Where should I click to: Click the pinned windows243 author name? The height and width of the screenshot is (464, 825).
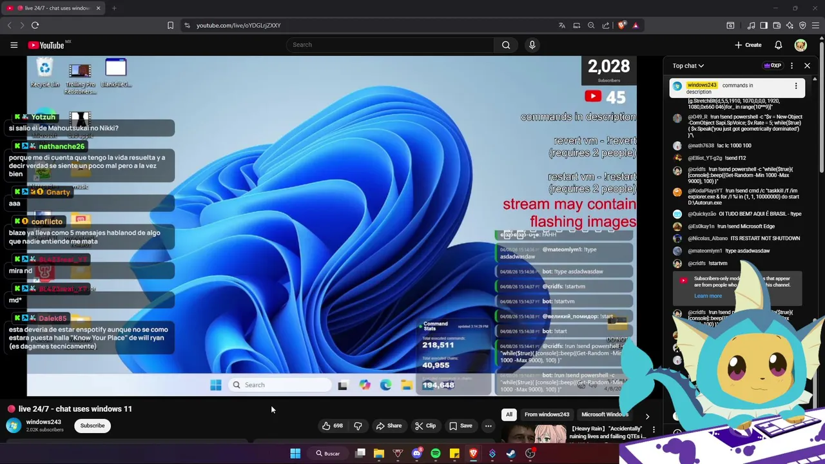[702, 85]
